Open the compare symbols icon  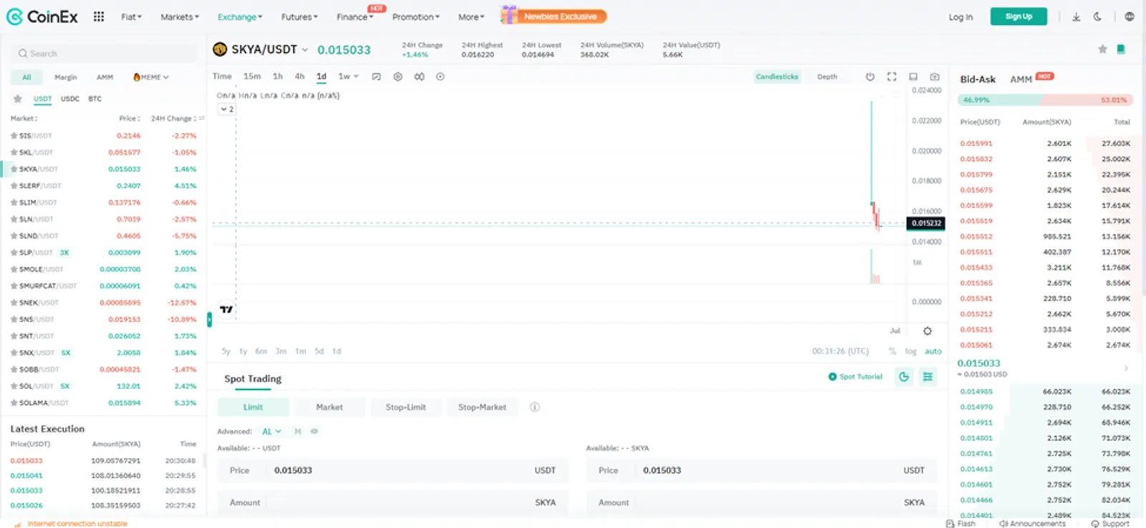tap(419, 77)
